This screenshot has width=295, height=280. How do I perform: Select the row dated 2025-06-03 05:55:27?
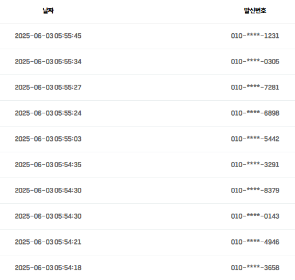[x=147, y=88]
